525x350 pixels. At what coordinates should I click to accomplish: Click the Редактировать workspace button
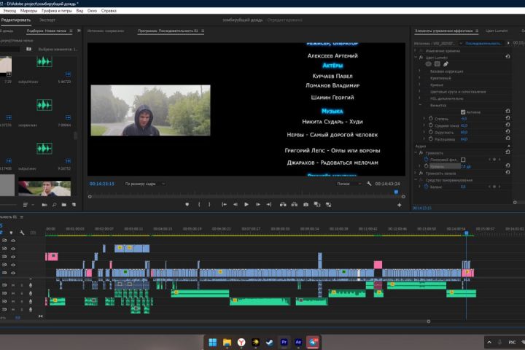tap(15, 20)
